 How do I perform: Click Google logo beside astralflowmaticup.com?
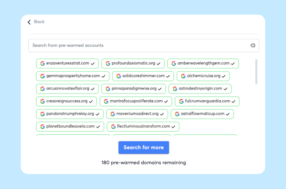(177, 114)
